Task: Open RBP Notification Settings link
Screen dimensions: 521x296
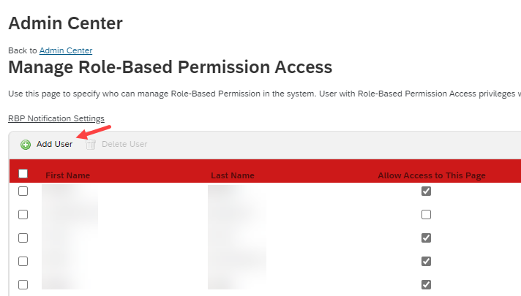Action: [x=56, y=118]
